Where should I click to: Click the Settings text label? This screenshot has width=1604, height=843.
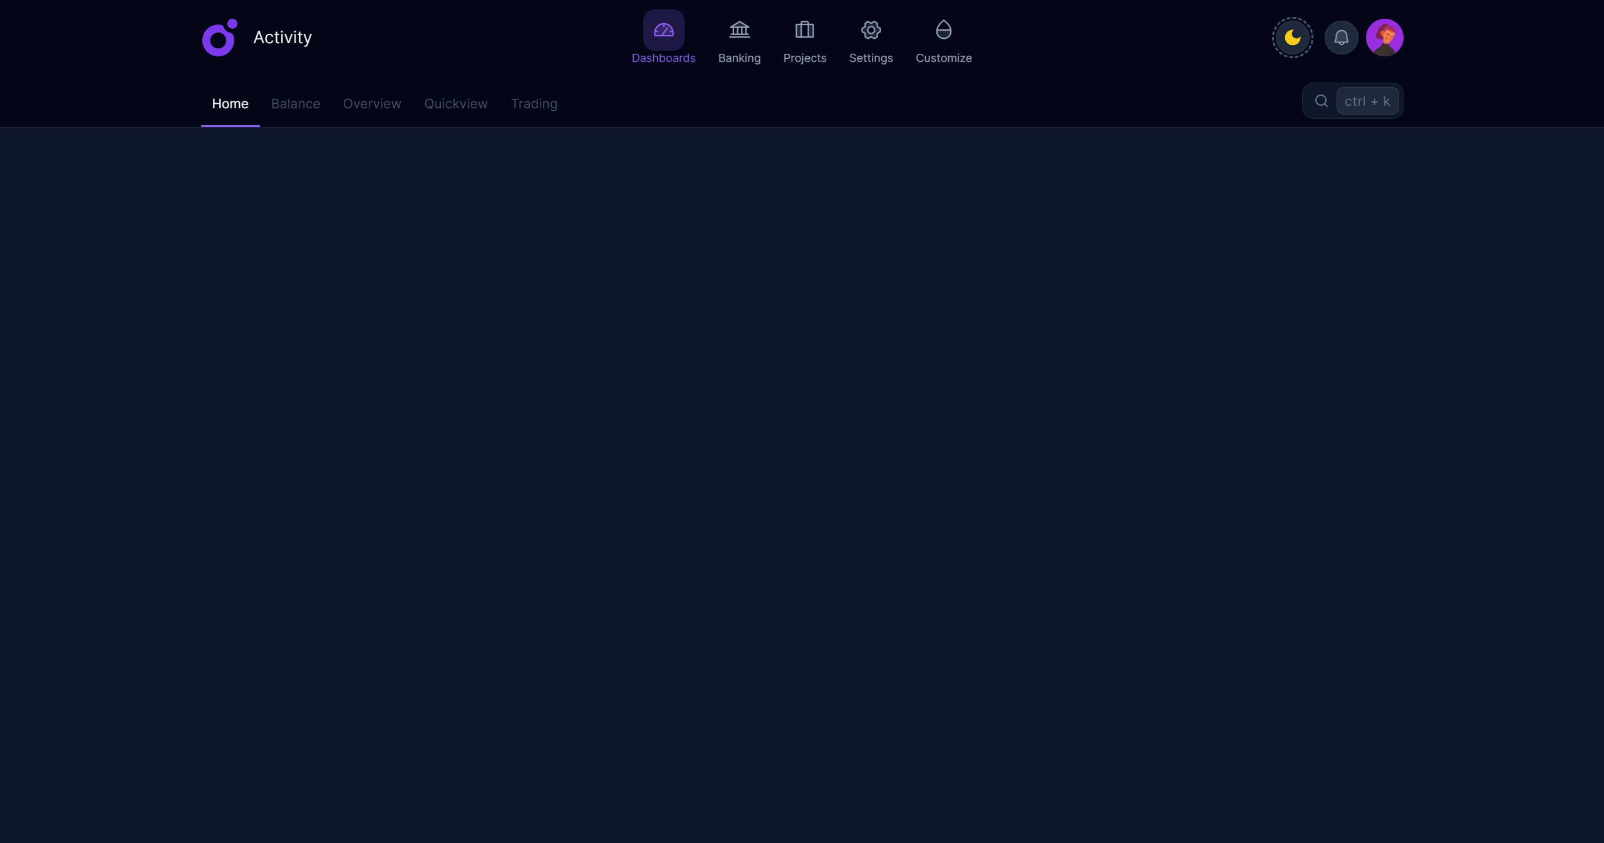871,58
